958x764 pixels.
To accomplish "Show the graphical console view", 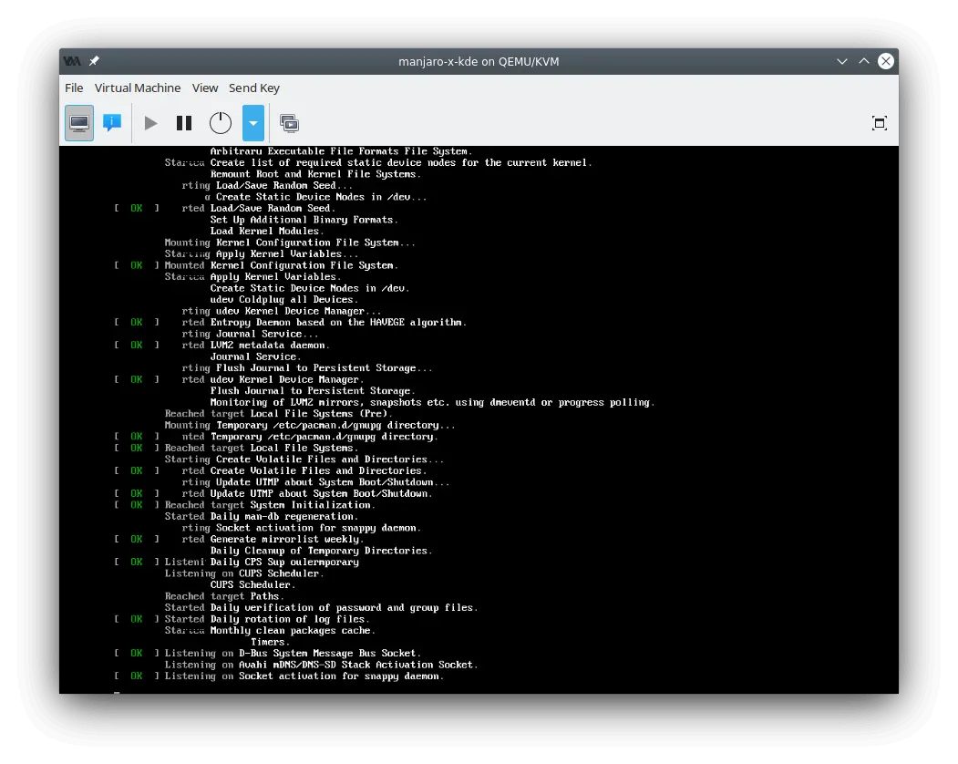I will (78, 123).
